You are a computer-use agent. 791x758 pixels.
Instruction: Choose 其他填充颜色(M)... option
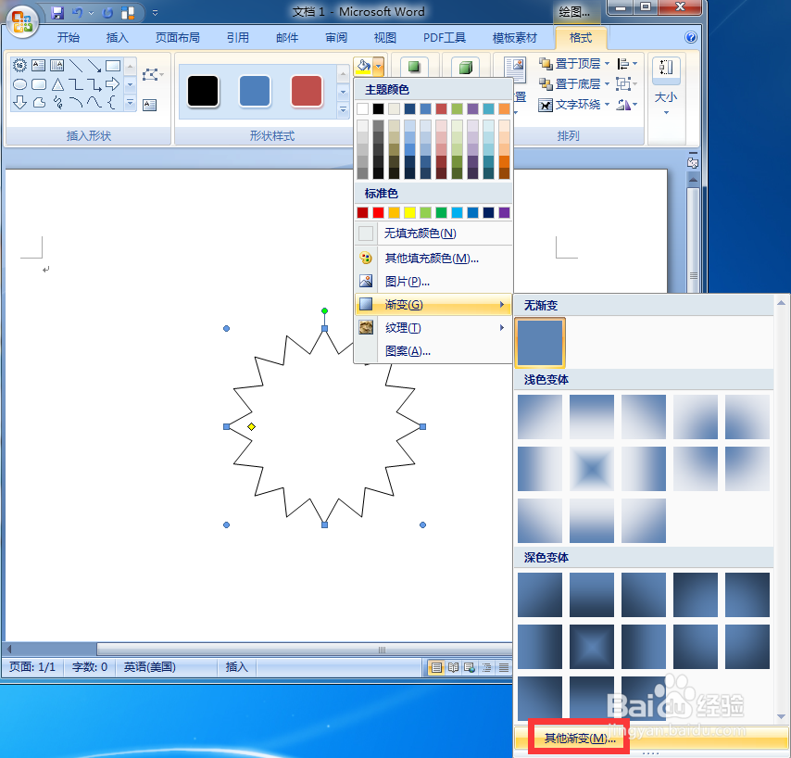(433, 259)
